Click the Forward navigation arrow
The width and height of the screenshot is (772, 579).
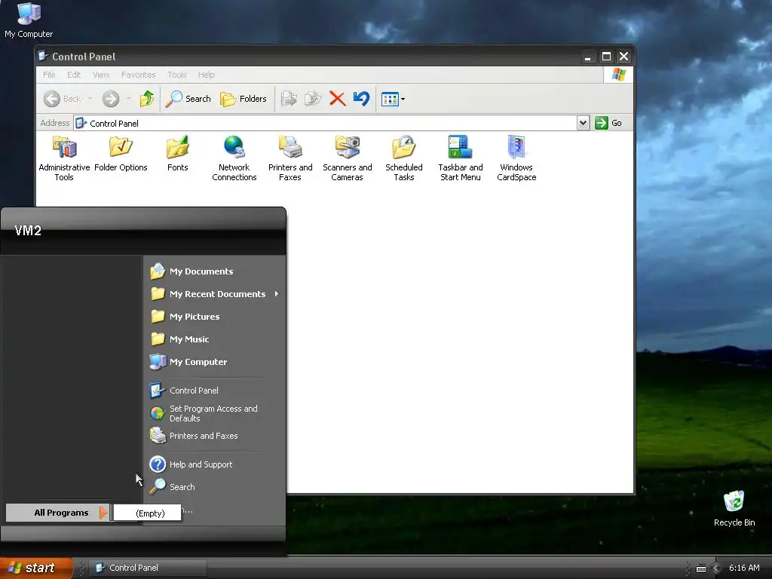111,99
